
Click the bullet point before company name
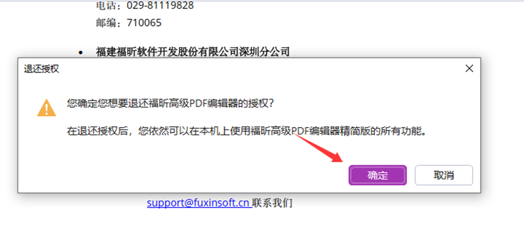(x=80, y=53)
